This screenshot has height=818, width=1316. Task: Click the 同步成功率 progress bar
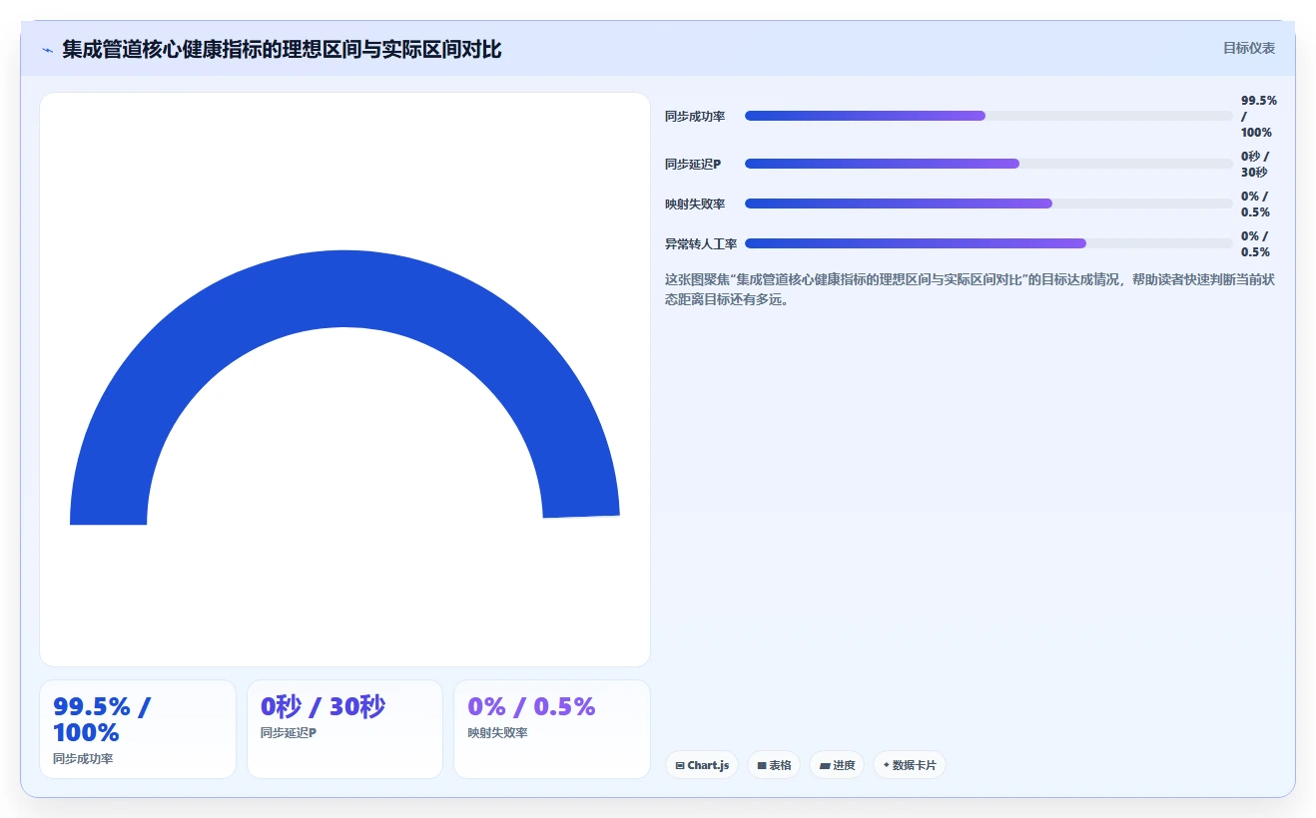coord(988,116)
